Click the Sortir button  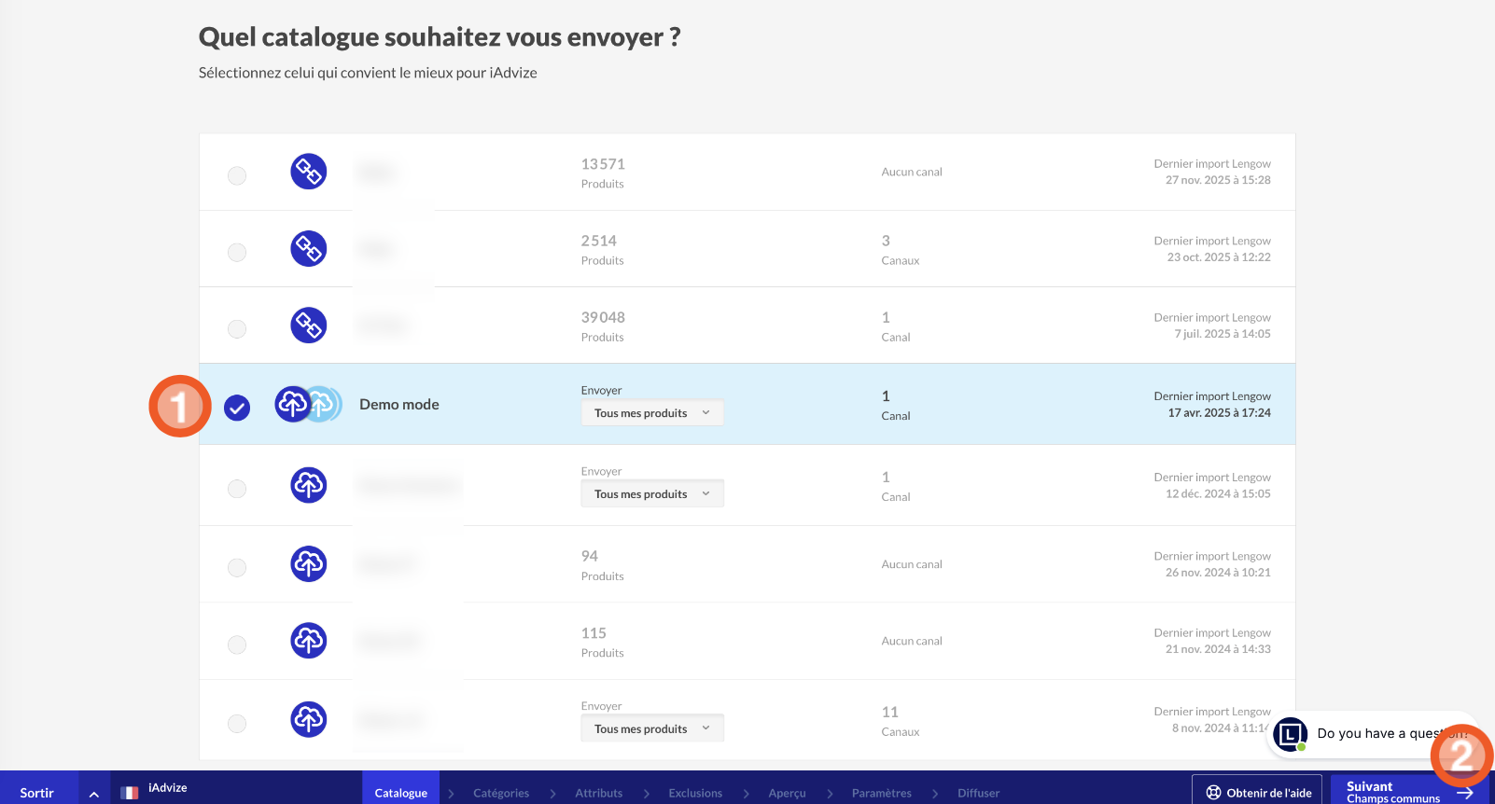coord(37,793)
